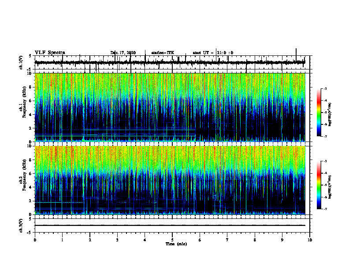Click the log(PSD) label beside ch.1 color bar
349x269 pixels.
330,114
